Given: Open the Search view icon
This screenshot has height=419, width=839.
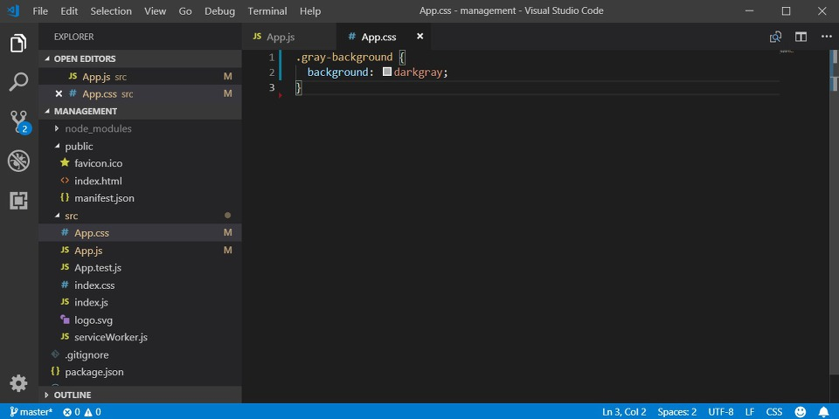Looking at the screenshot, I should [x=18, y=82].
